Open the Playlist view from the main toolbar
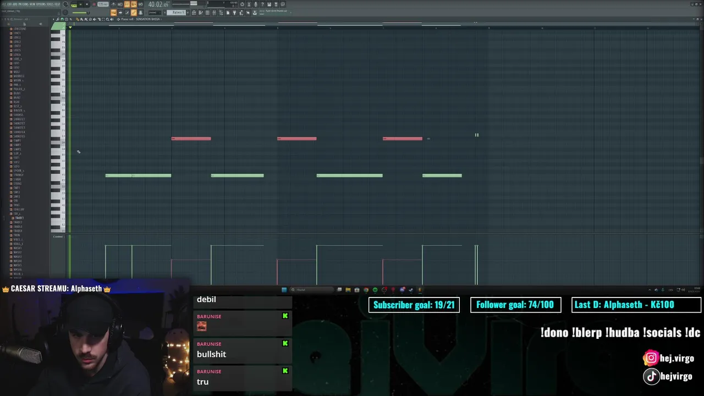 (x=194, y=13)
